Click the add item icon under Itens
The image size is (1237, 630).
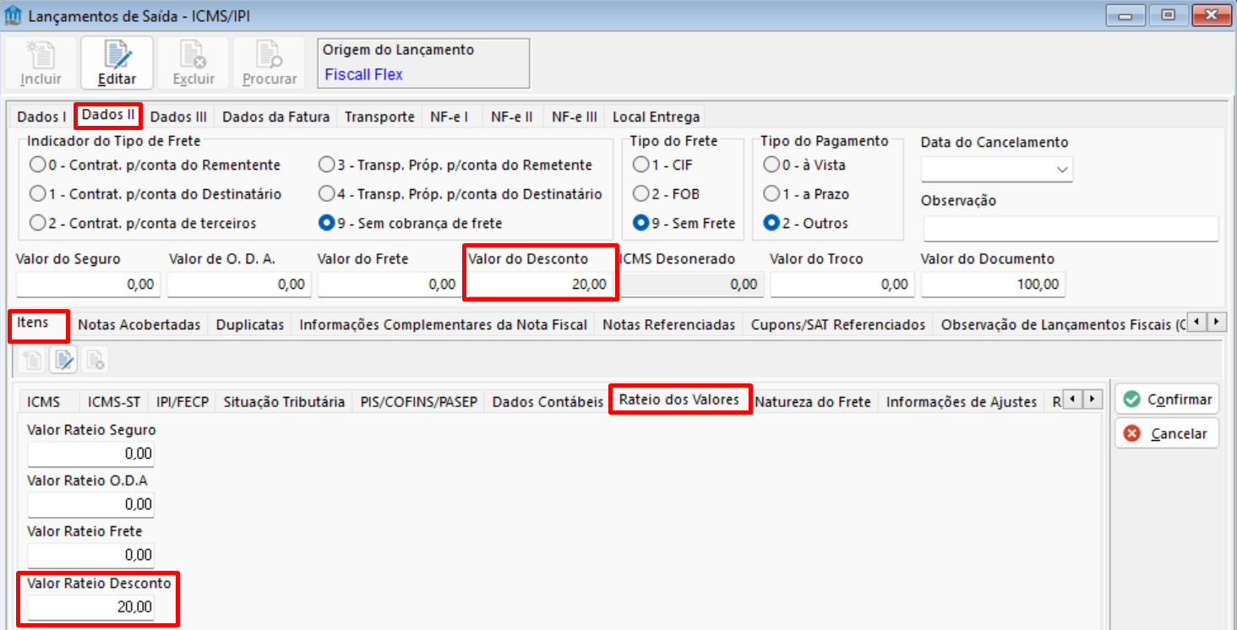coord(33,361)
